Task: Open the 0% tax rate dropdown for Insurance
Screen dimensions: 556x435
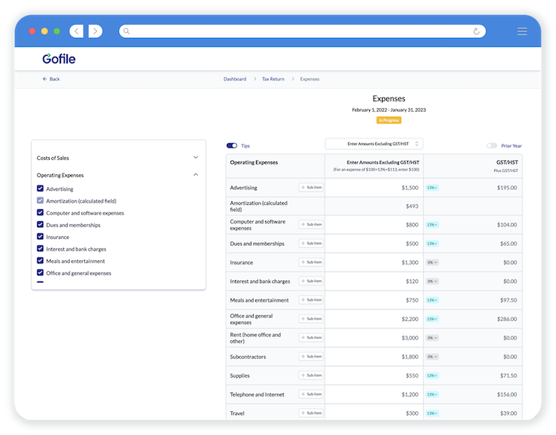Action: 432,263
